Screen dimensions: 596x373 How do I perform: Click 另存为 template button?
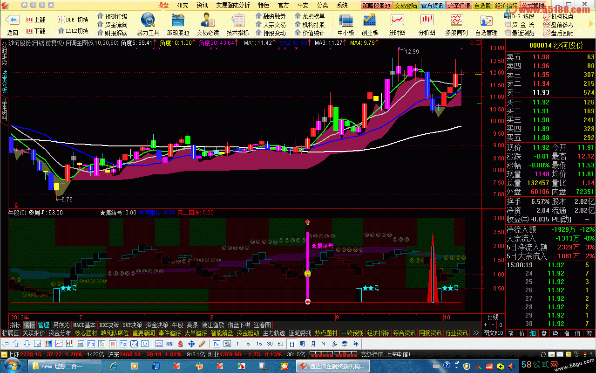(x=61, y=325)
